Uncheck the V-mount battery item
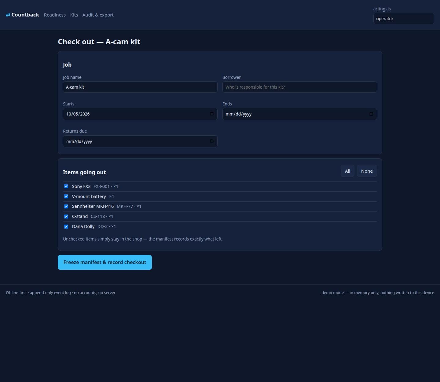This screenshot has width=440, height=382. [66, 197]
